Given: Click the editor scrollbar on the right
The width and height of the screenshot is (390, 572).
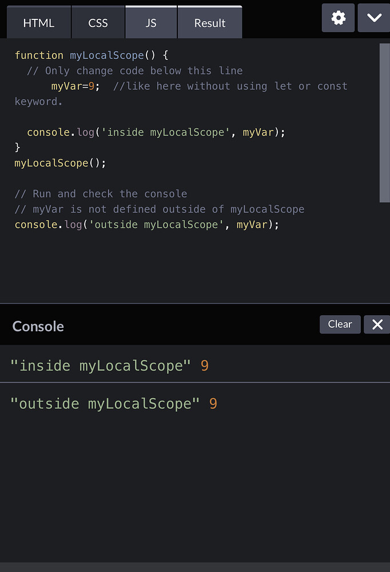Looking at the screenshot, I should coord(384,123).
